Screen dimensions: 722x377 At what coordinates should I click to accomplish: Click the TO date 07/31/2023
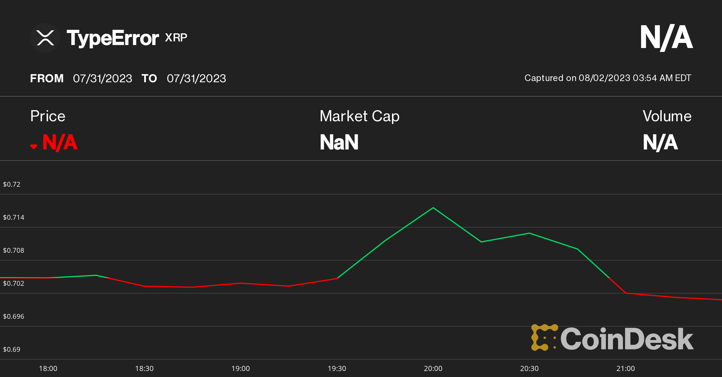click(196, 78)
